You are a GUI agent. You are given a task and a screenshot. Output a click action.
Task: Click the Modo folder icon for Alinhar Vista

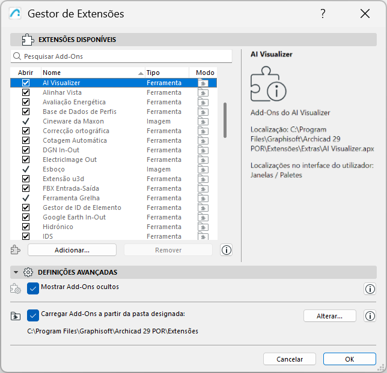[203, 93]
